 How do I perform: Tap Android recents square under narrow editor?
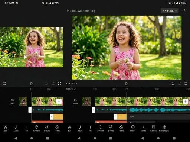pos(47,138)
